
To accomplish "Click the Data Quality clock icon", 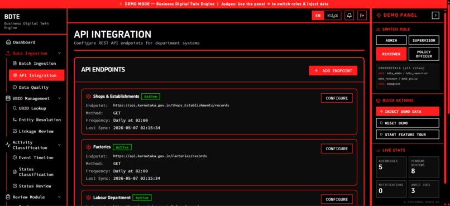I will 15,87.
